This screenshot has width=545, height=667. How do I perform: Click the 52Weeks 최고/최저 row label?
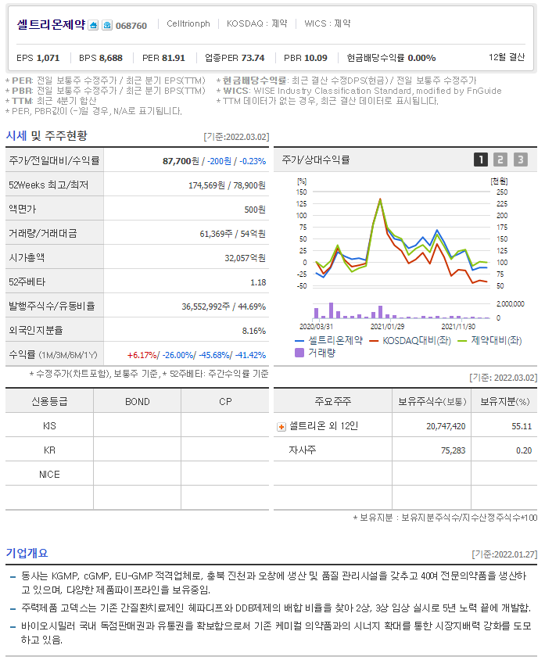click(48, 185)
